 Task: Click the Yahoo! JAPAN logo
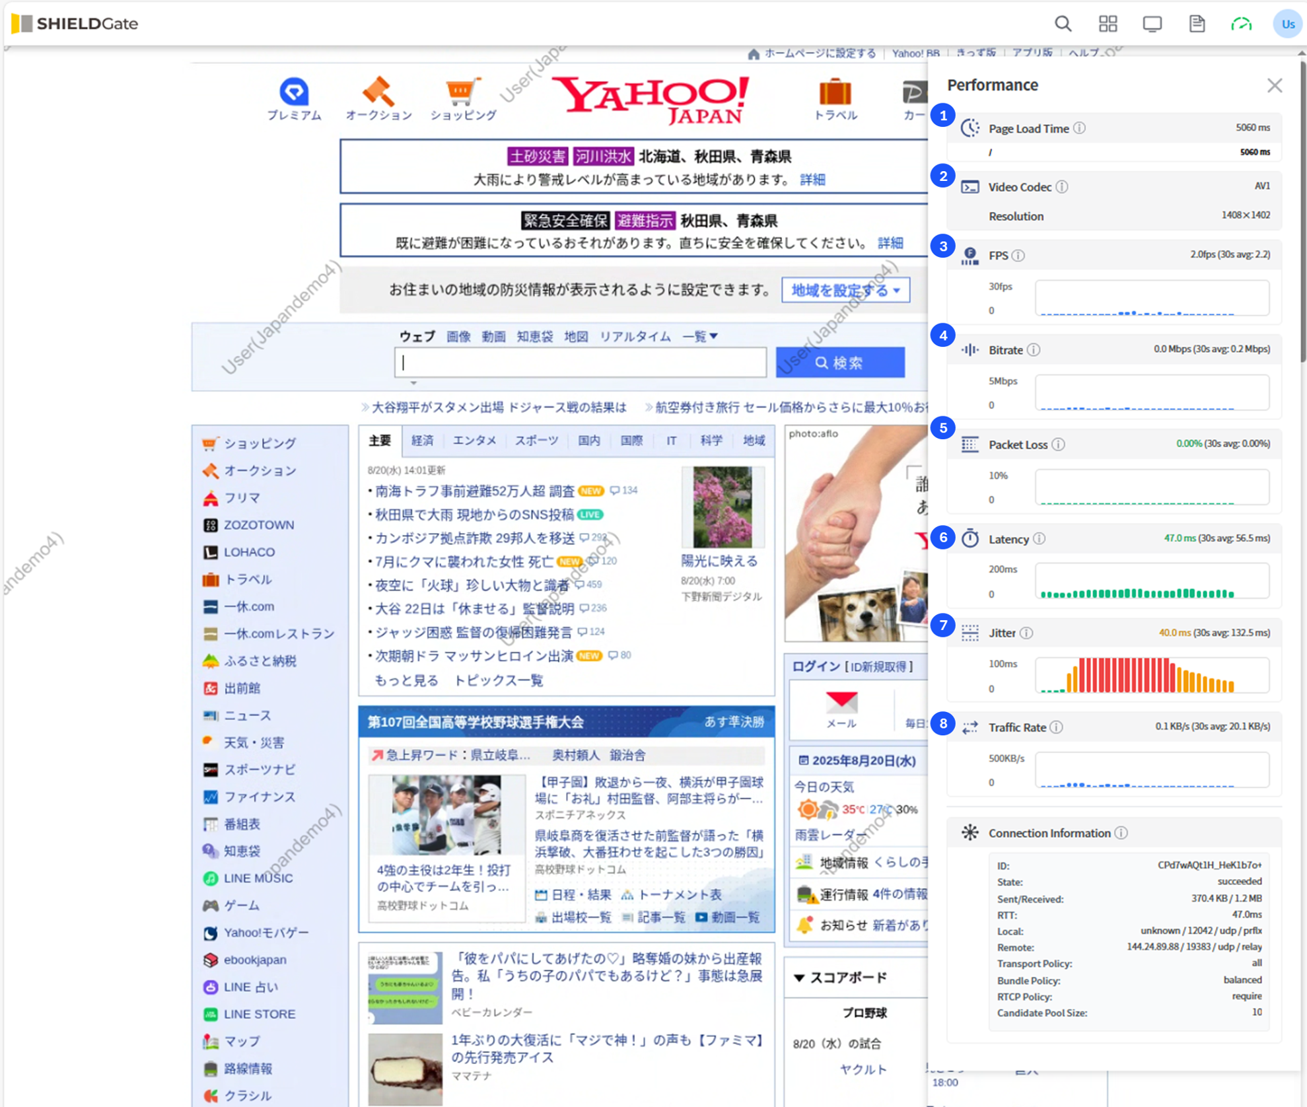tap(651, 100)
